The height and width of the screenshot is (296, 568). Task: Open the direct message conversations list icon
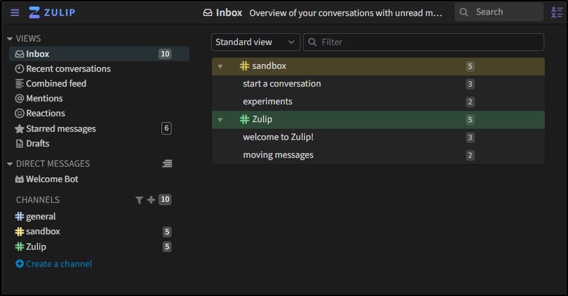[167, 164]
